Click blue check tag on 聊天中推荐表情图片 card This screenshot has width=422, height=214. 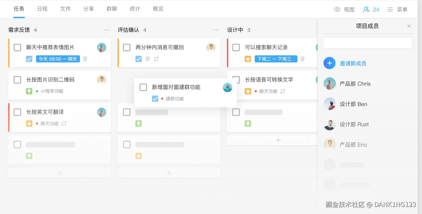point(29,59)
